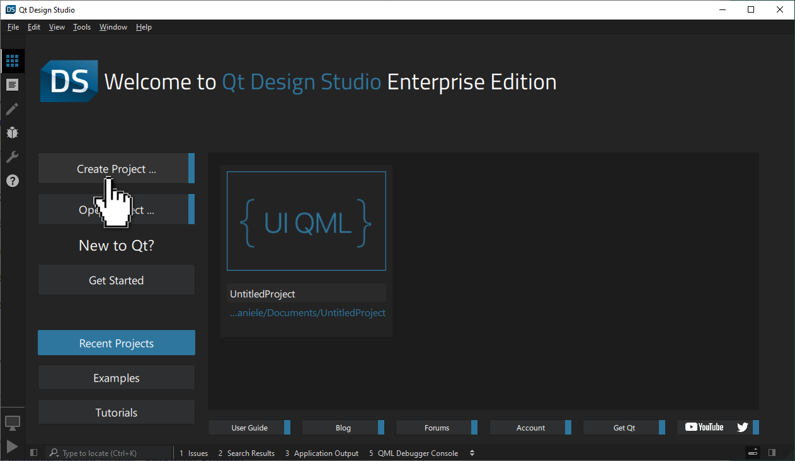Run the project with the play icon

click(x=12, y=447)
